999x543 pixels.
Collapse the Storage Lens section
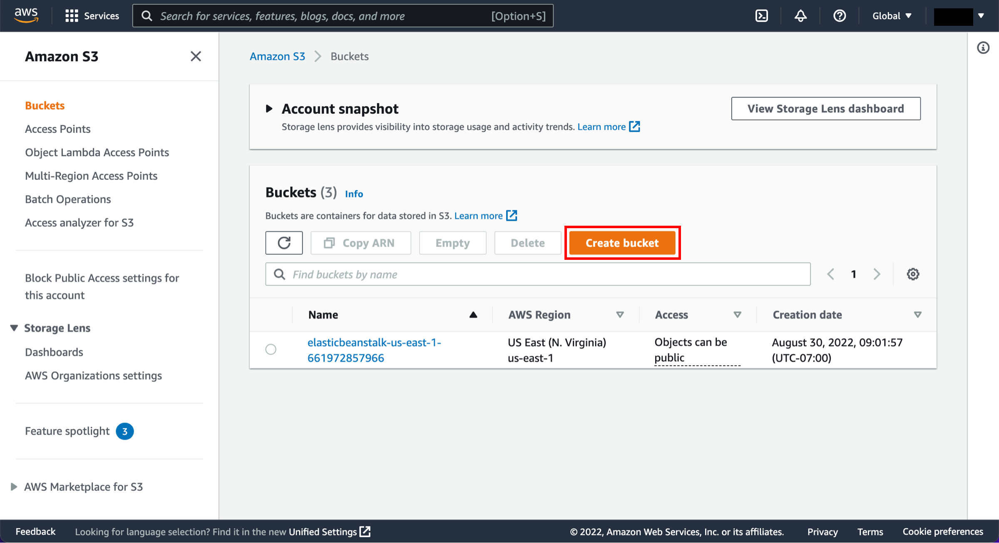(14, 328)
